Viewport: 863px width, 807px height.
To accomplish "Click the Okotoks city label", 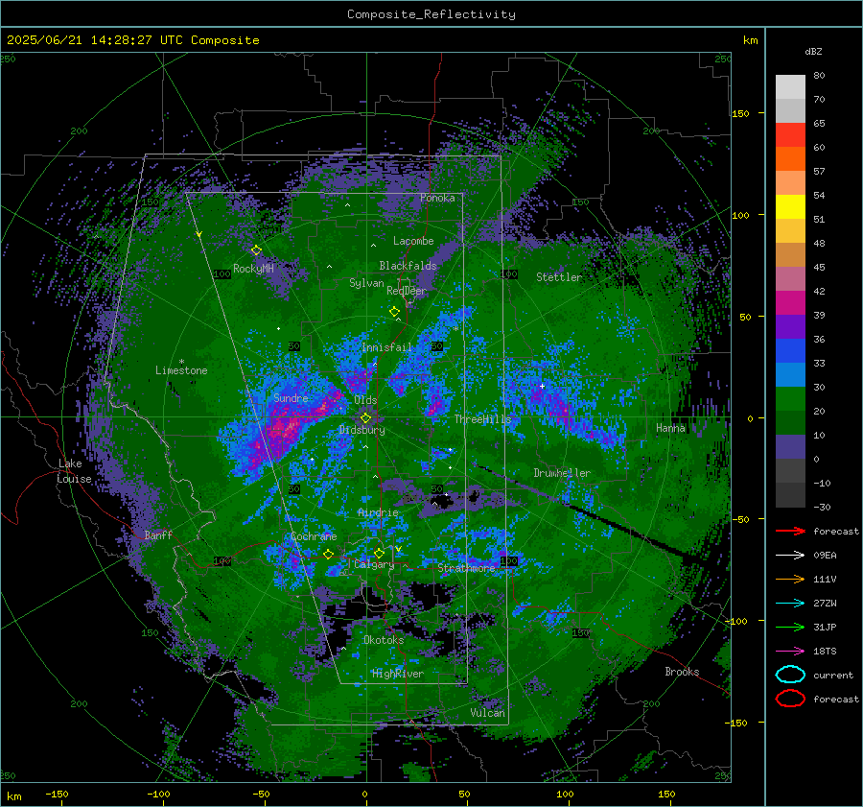I will point(384,640).
